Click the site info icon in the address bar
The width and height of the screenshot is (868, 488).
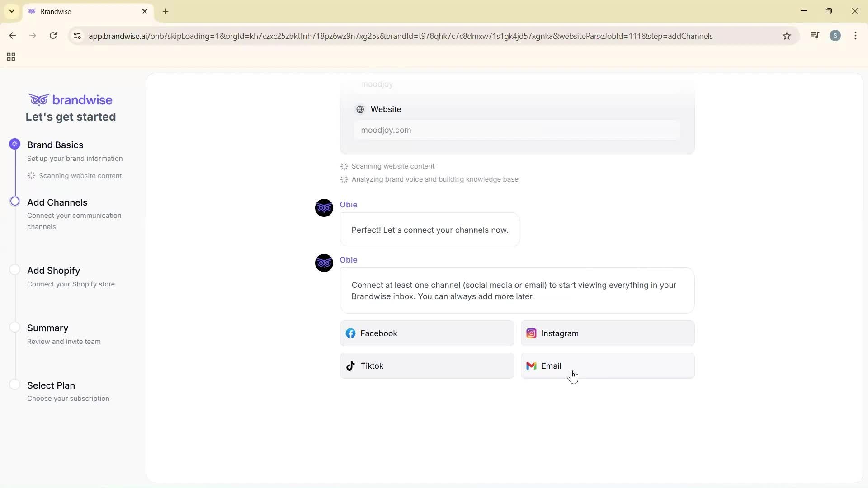(77, 36)
